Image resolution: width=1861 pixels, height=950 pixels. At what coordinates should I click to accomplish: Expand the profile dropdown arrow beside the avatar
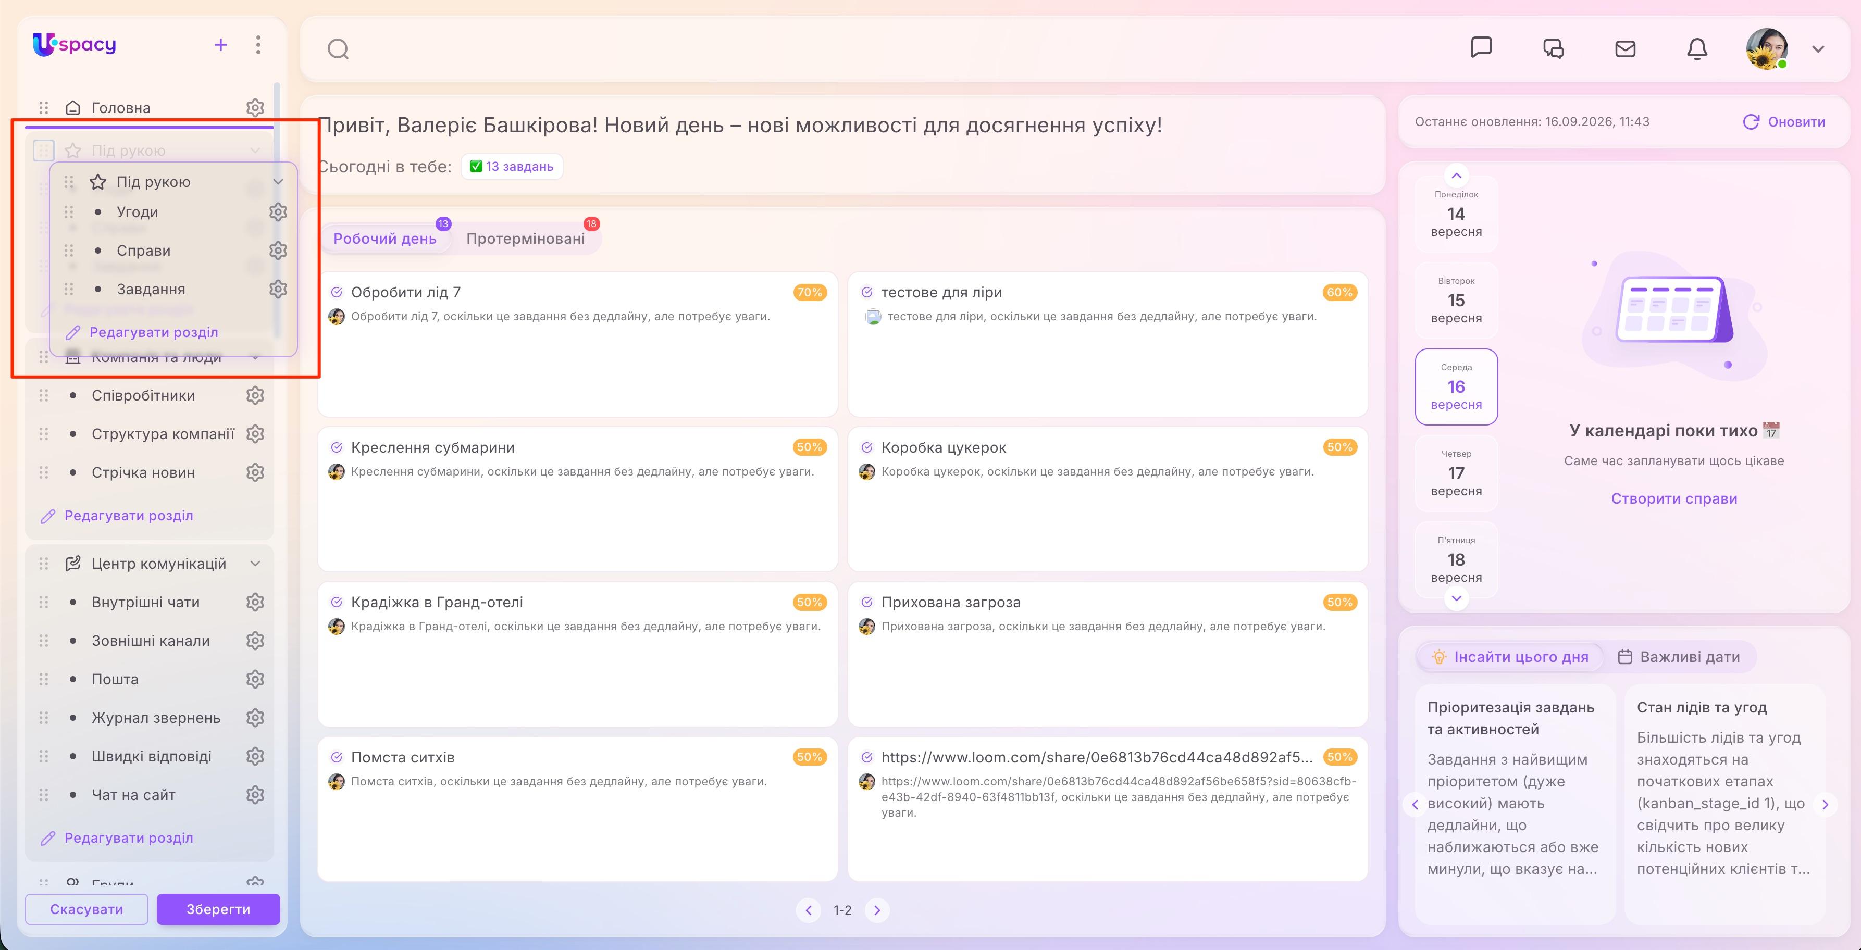coord(1818,49)
